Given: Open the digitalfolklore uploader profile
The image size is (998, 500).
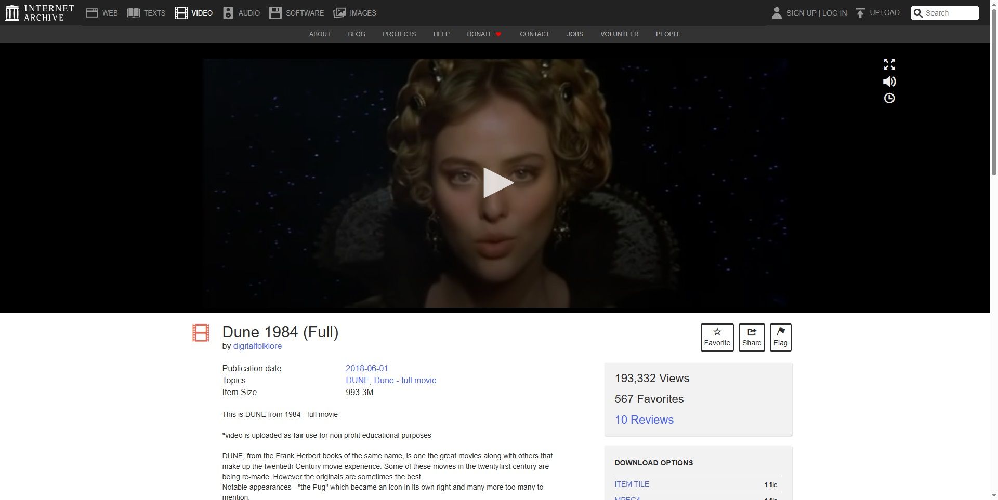Looking at the screenshot, I should coord(257,346).
